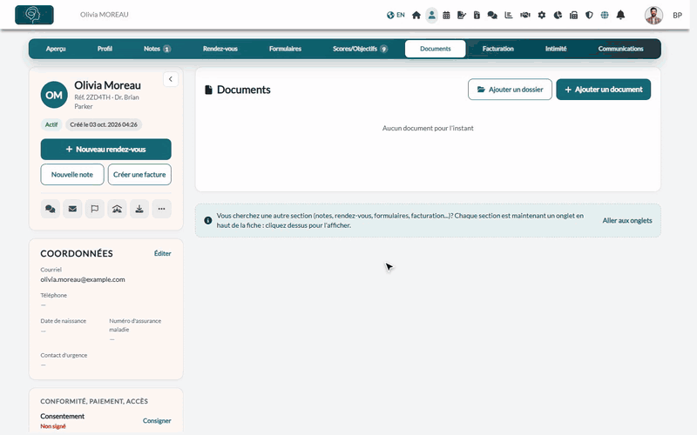Viewport: 697px width, 435px height.
Task: Open chat bubbles action for Olivia Moreau
Action: (51, 209)
